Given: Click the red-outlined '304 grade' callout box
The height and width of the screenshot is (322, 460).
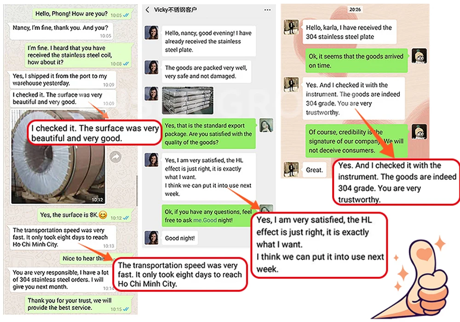Looking at the screenshot, I should point(397,182).
